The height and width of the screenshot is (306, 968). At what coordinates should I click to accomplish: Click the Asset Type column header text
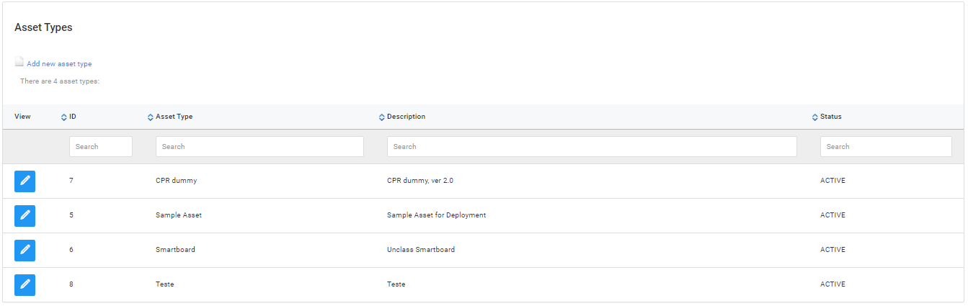(174, 117)
